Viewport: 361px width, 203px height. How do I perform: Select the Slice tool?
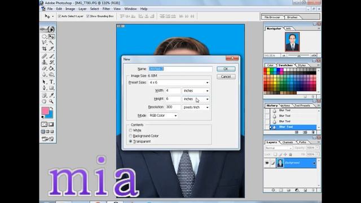(51, 48)
